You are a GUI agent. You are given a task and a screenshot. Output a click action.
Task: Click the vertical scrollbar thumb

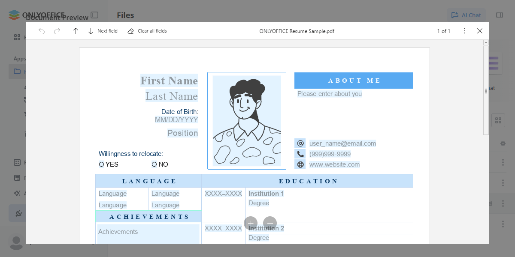point(486,90)
